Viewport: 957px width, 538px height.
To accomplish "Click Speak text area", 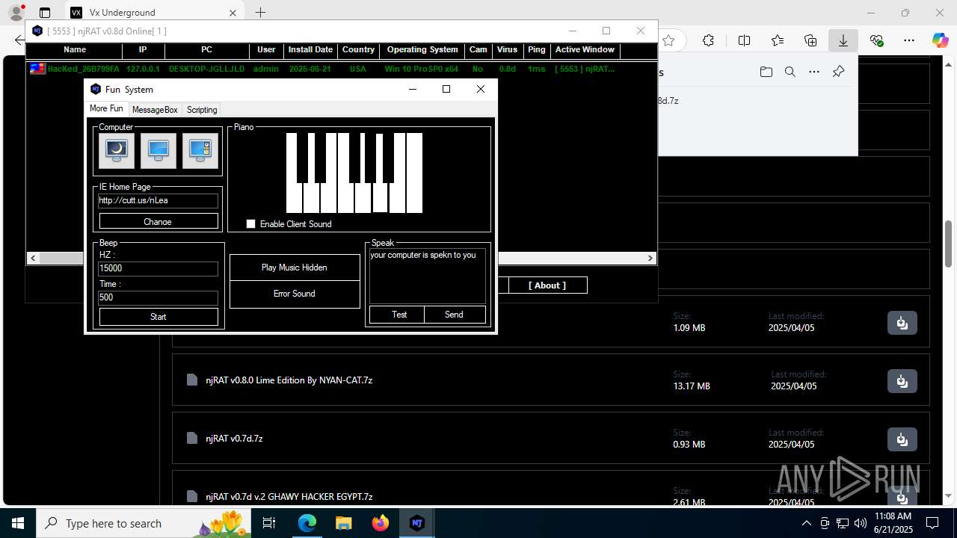I will [428, 276].
